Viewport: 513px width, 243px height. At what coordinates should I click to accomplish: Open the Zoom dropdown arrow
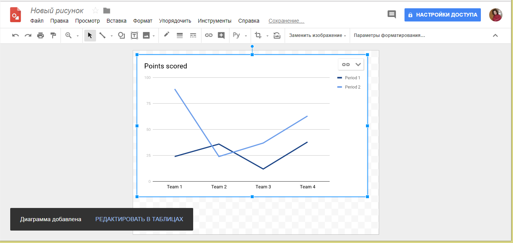coord(77,36)
